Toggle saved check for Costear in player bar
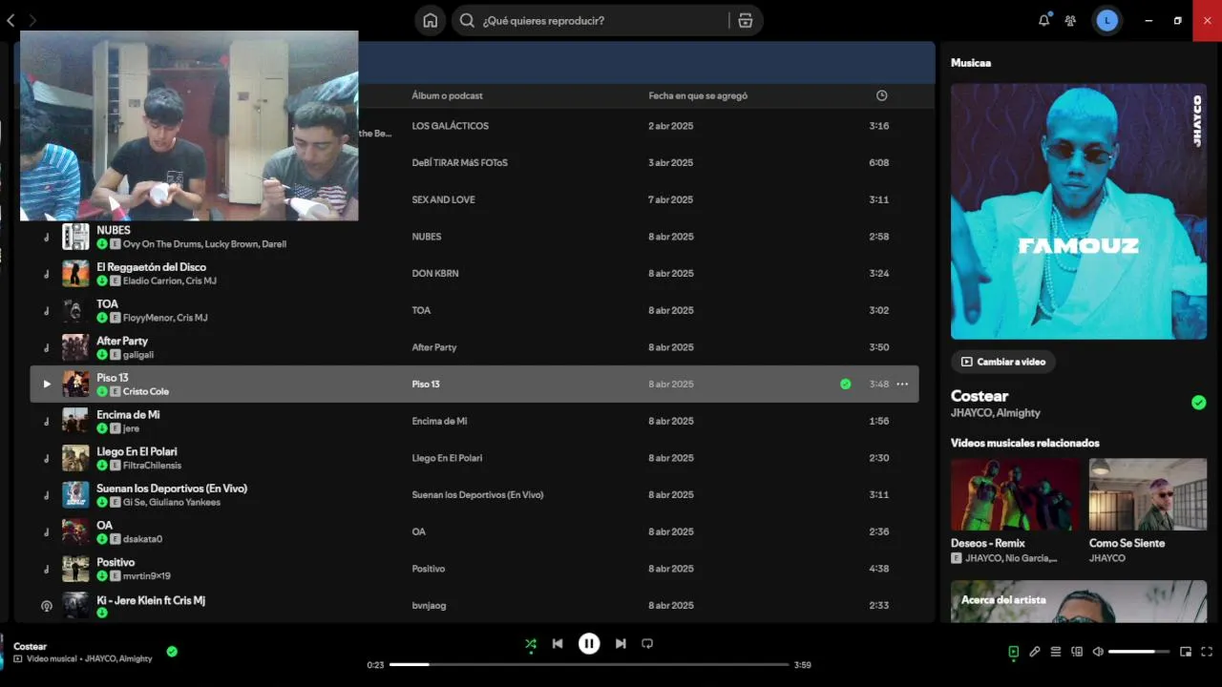Screen dimensions: 1222x687 pyautogui.click(x=172, y=652)
